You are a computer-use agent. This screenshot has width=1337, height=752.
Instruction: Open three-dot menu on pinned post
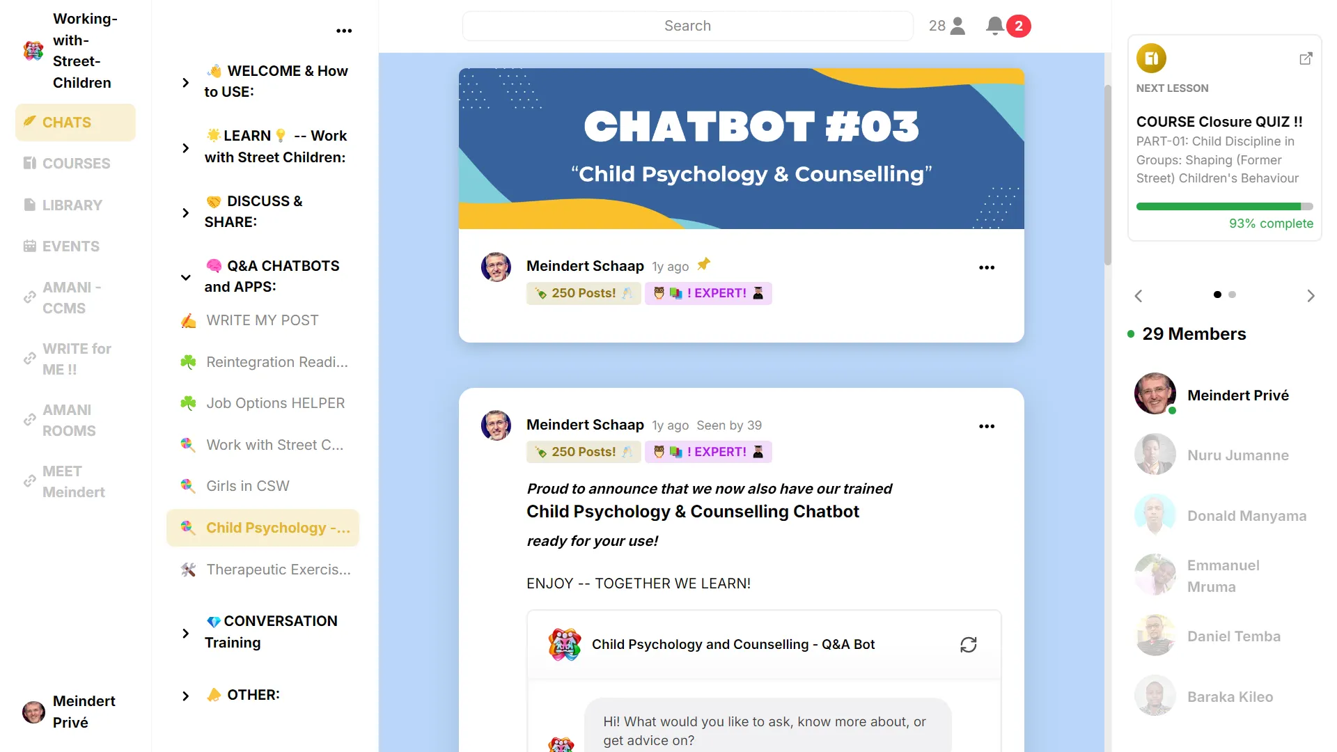pos(986,267)
